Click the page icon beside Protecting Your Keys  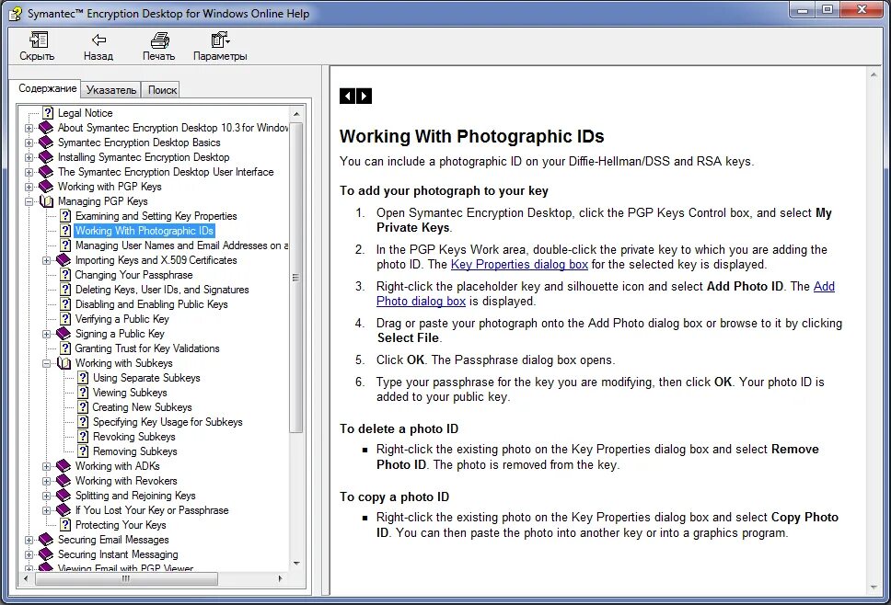point(66,525)
